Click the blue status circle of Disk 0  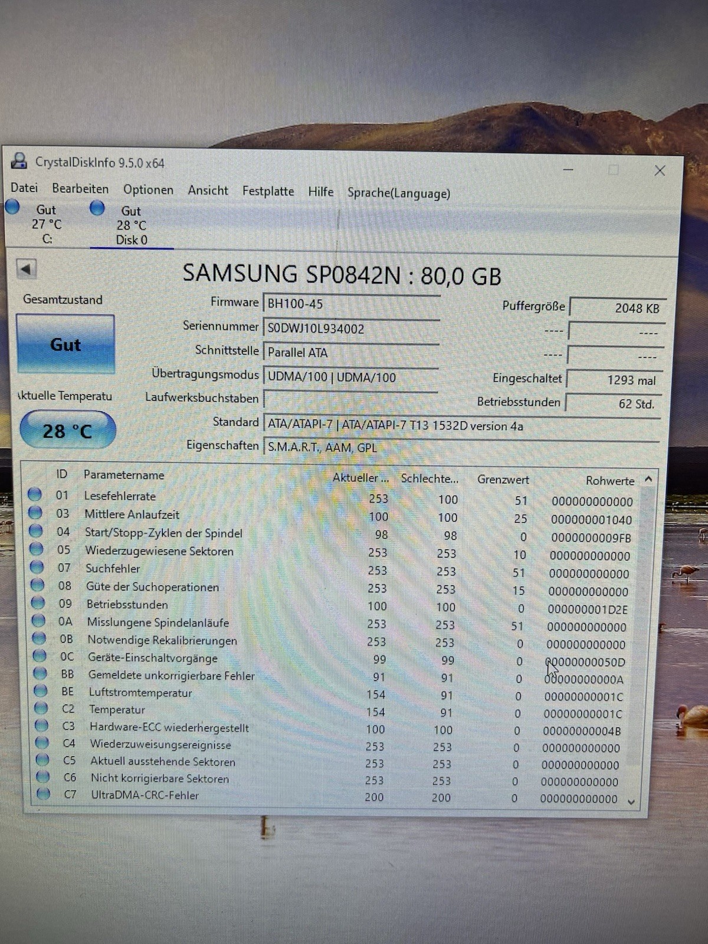tap(97, 208)
